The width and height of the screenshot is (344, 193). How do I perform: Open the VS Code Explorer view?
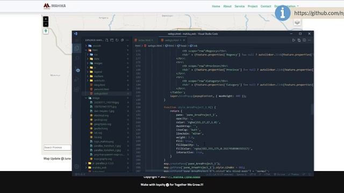(x=77, y=48)
